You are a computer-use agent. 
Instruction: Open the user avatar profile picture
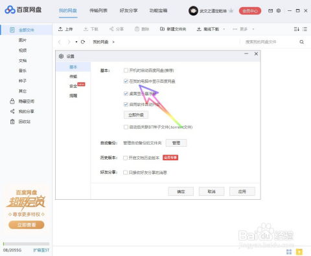point(193,10)
